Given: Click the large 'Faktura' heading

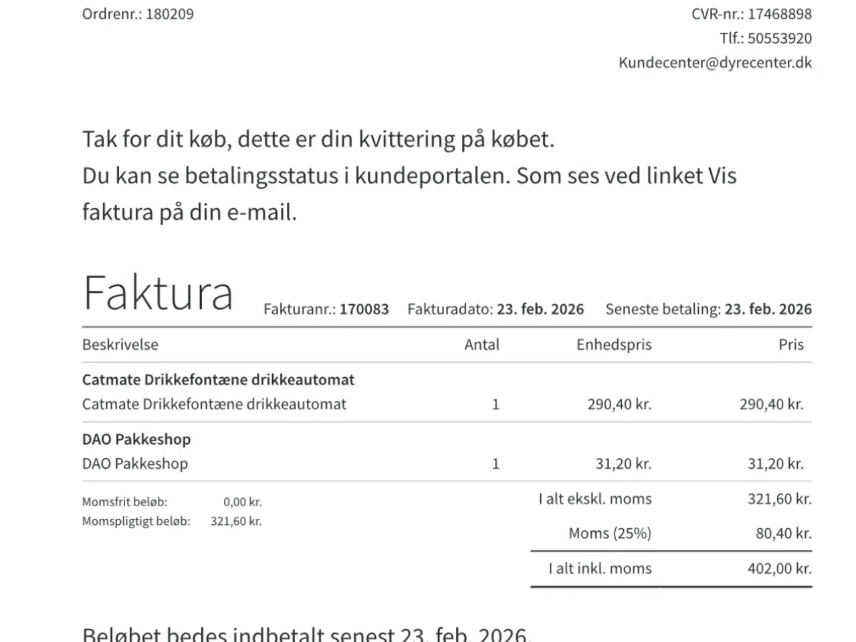Looking at the screenshot, I should (158, 293).
